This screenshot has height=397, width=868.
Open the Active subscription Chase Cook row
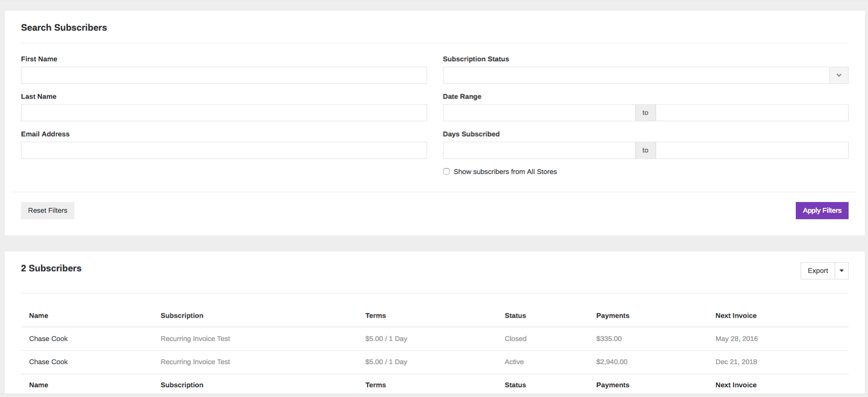click(x=435, y=362)
